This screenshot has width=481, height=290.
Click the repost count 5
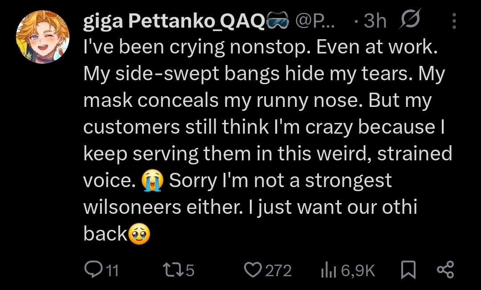pyautogui.click(x=190, y=270)
